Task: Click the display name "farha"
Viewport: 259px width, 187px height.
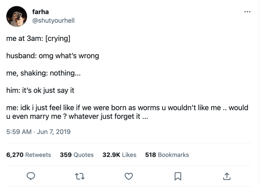Action: point(40,12)
